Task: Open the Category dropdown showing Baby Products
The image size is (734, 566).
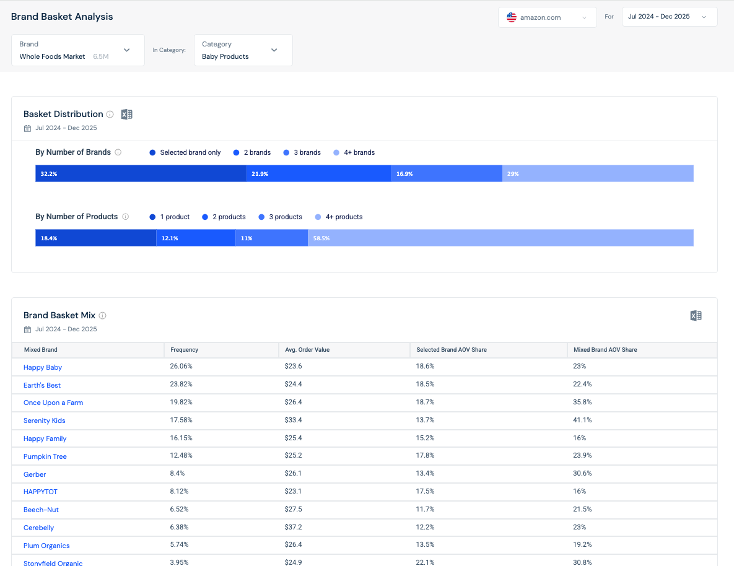Action: (243, 50)
